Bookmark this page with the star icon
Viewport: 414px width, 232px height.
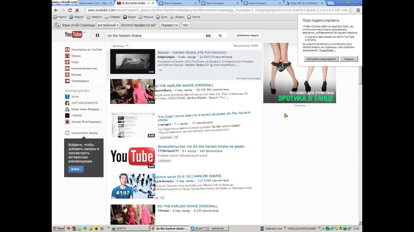pyautogui.click(x=351, y=10)
